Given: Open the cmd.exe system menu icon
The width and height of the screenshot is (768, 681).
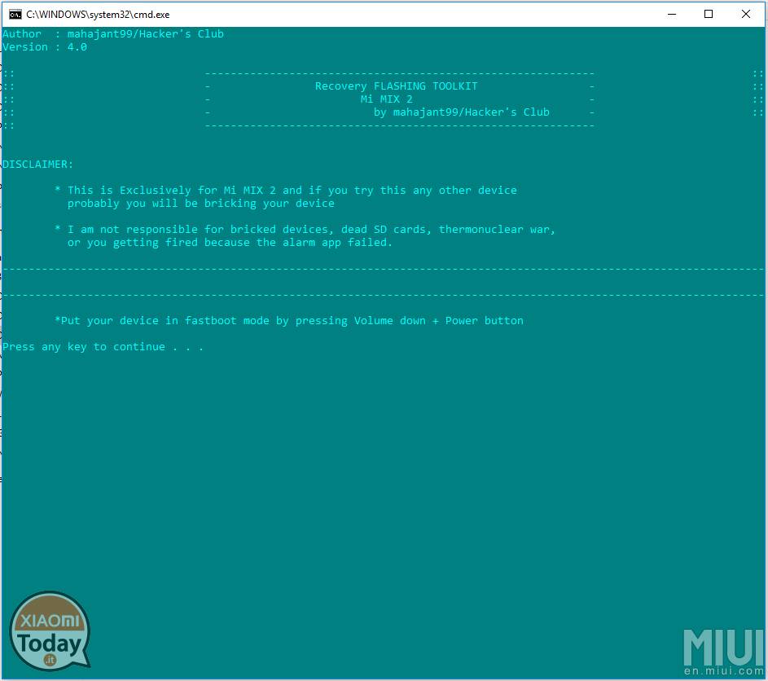Looking at the screenshot, I should click(15, 14).
